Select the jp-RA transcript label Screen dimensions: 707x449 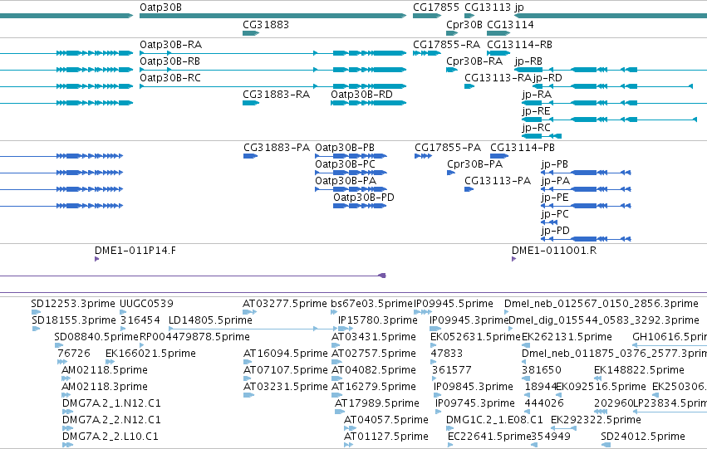(537, 95)
